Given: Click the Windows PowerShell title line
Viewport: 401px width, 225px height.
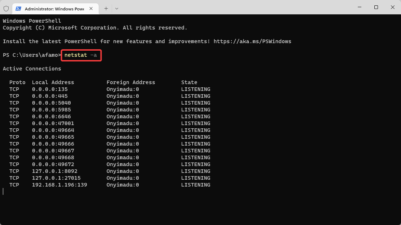Looking at the screenshot, I should (x=32, y=21).
